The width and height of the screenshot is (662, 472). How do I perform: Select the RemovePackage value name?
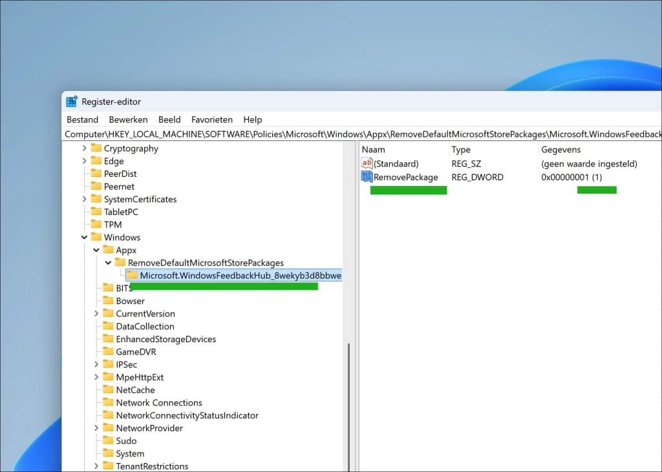click(406, 177)
